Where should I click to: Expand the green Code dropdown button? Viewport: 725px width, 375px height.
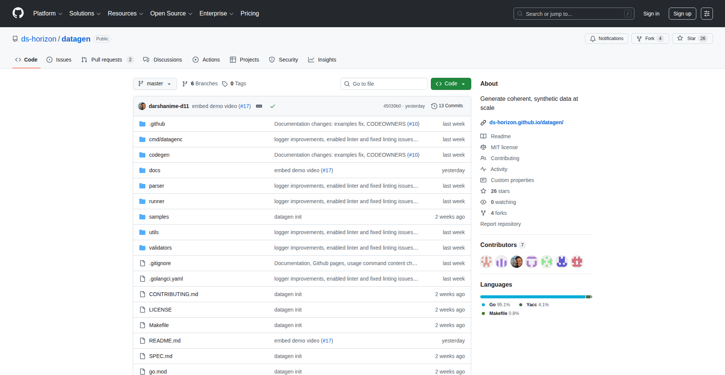pyautogui.click(x=450, y=84)
